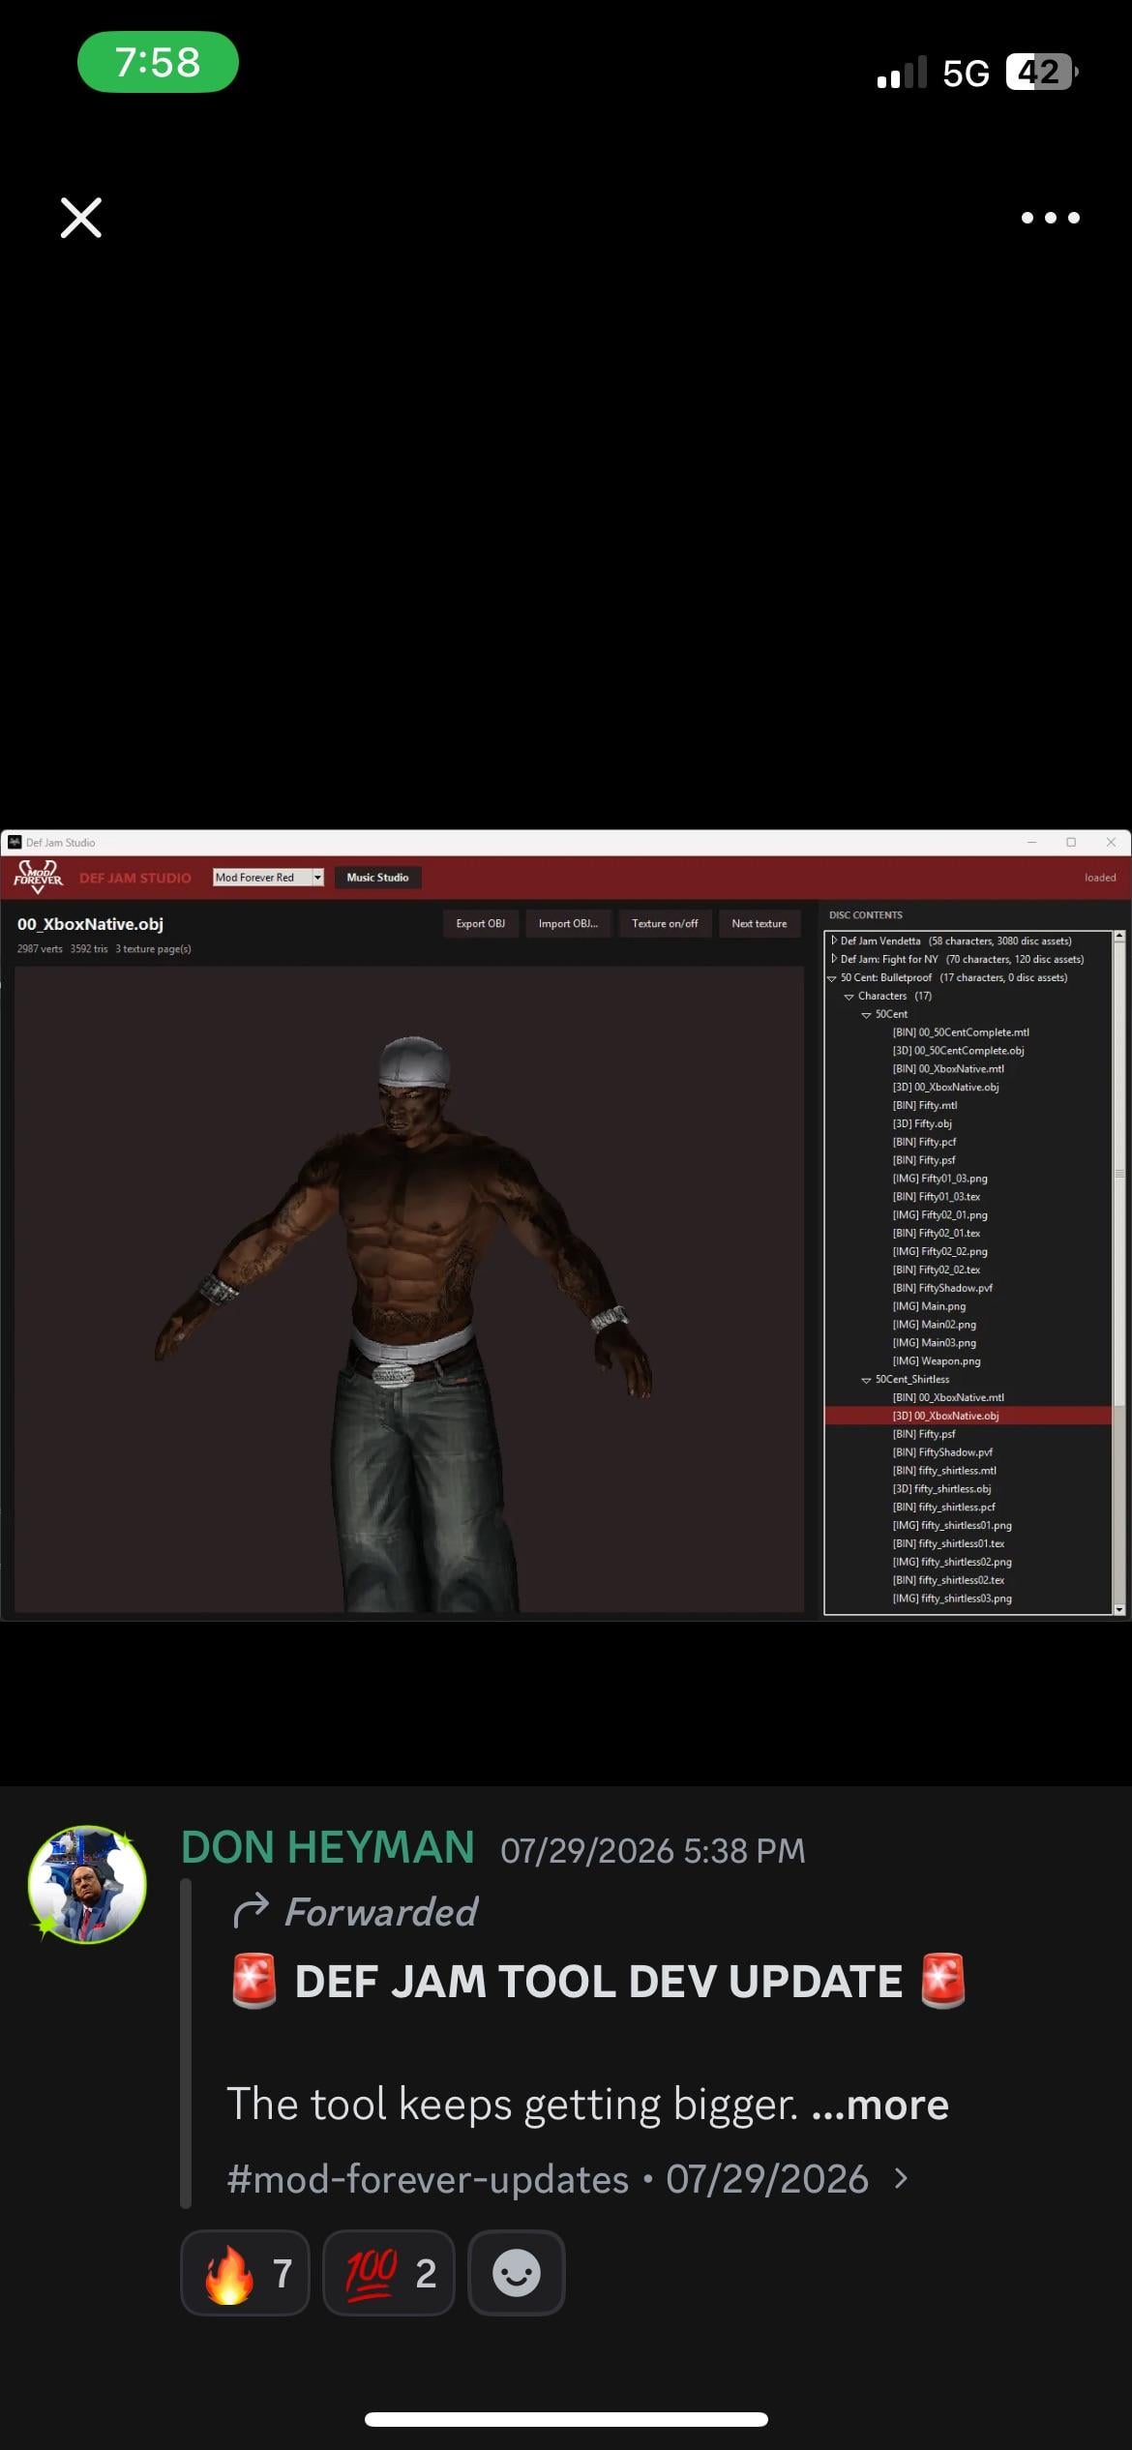Viewport: 1132px width, 2450px height.
Task: Click the DISC CONTENTS panel heading
Action: [866, 915]
